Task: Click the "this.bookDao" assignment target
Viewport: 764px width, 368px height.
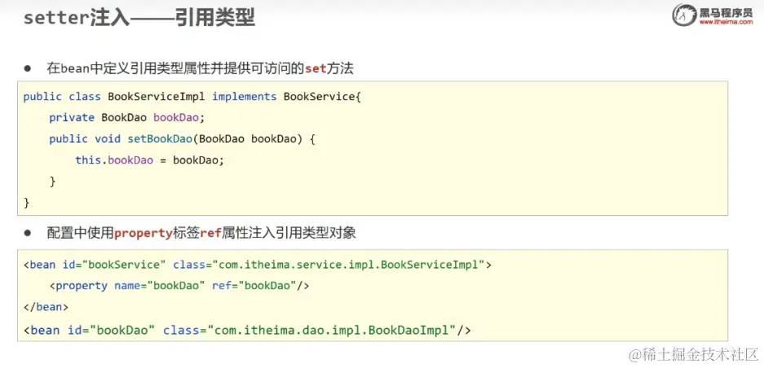Action: [114, 160]
